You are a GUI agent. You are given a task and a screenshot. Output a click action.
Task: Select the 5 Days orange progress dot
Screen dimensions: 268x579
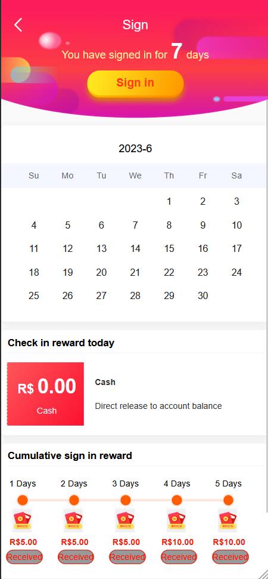(228, 500)
